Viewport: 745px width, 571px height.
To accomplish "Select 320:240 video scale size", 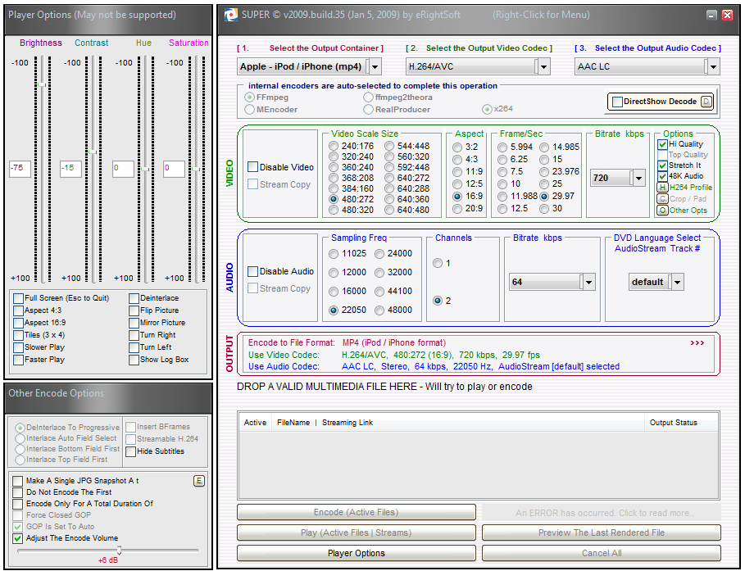I will [x=334, y=156].
